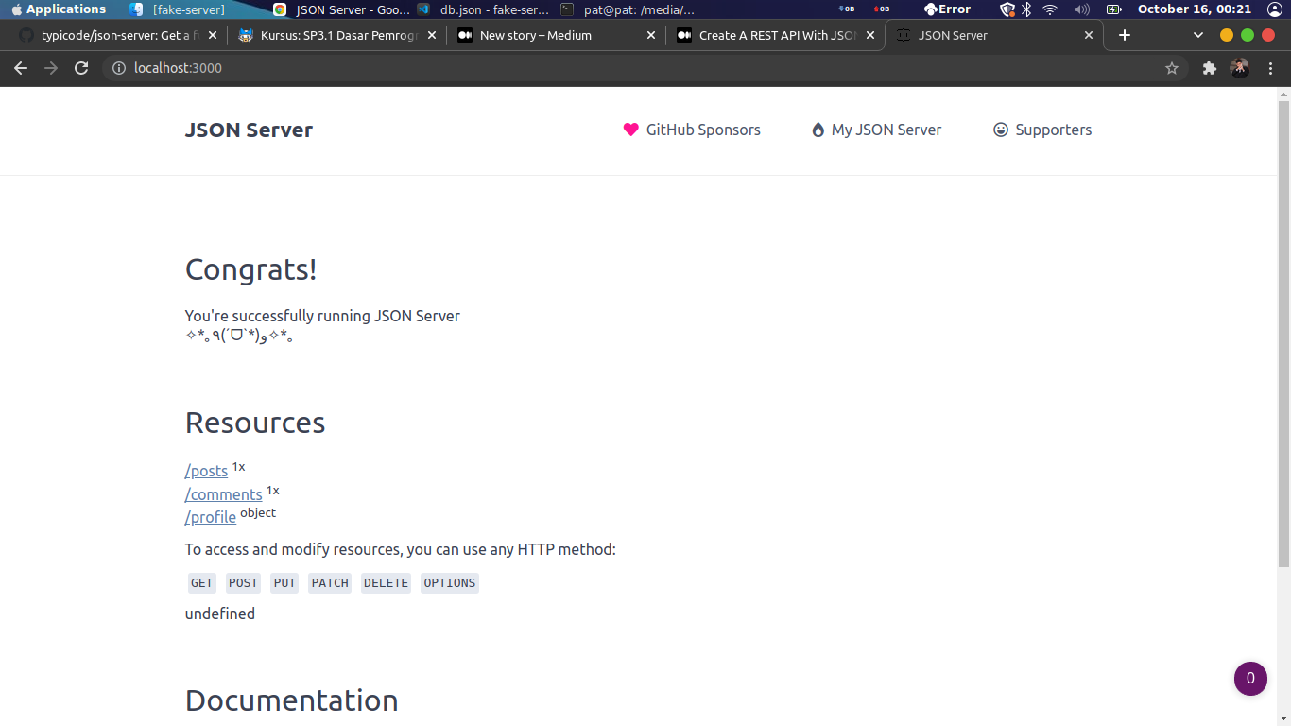The height and width of the screenshot is (726, 1291).
Task: Switch to JSON Server Chrome window in taskbar
Action: tap(341, 9)
